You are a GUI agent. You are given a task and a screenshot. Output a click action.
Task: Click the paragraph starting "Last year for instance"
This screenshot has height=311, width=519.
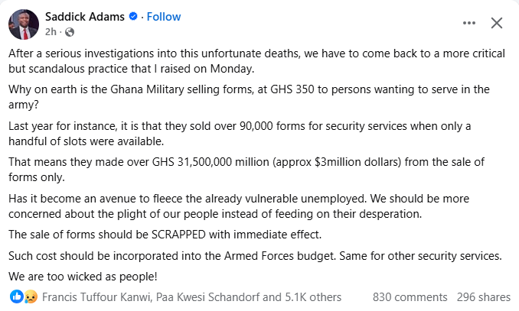pos(249,132)
